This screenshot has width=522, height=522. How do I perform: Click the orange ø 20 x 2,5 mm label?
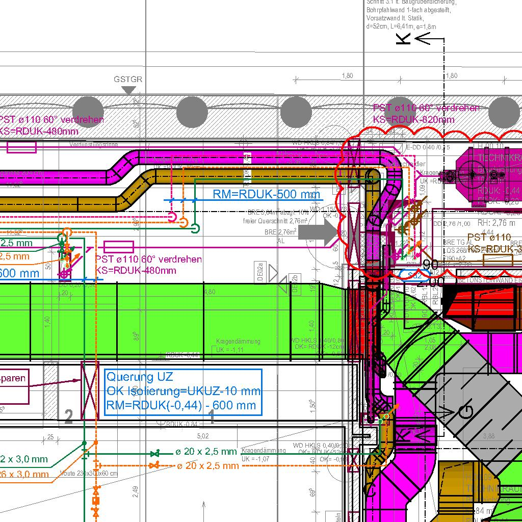[x=207, y=465]
